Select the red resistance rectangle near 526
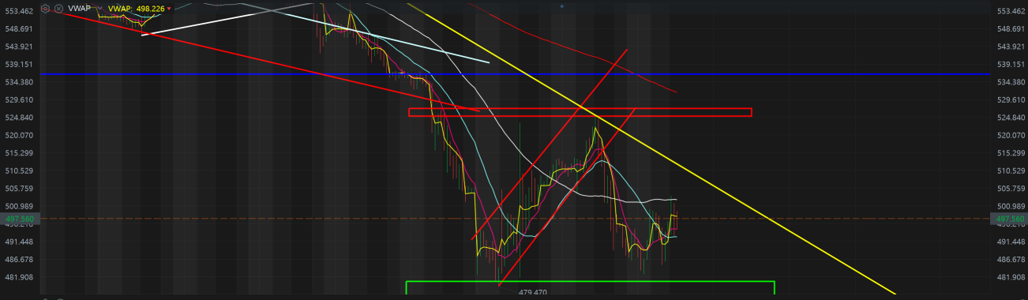Screen dimensions: 1028x300 point(580,112)
